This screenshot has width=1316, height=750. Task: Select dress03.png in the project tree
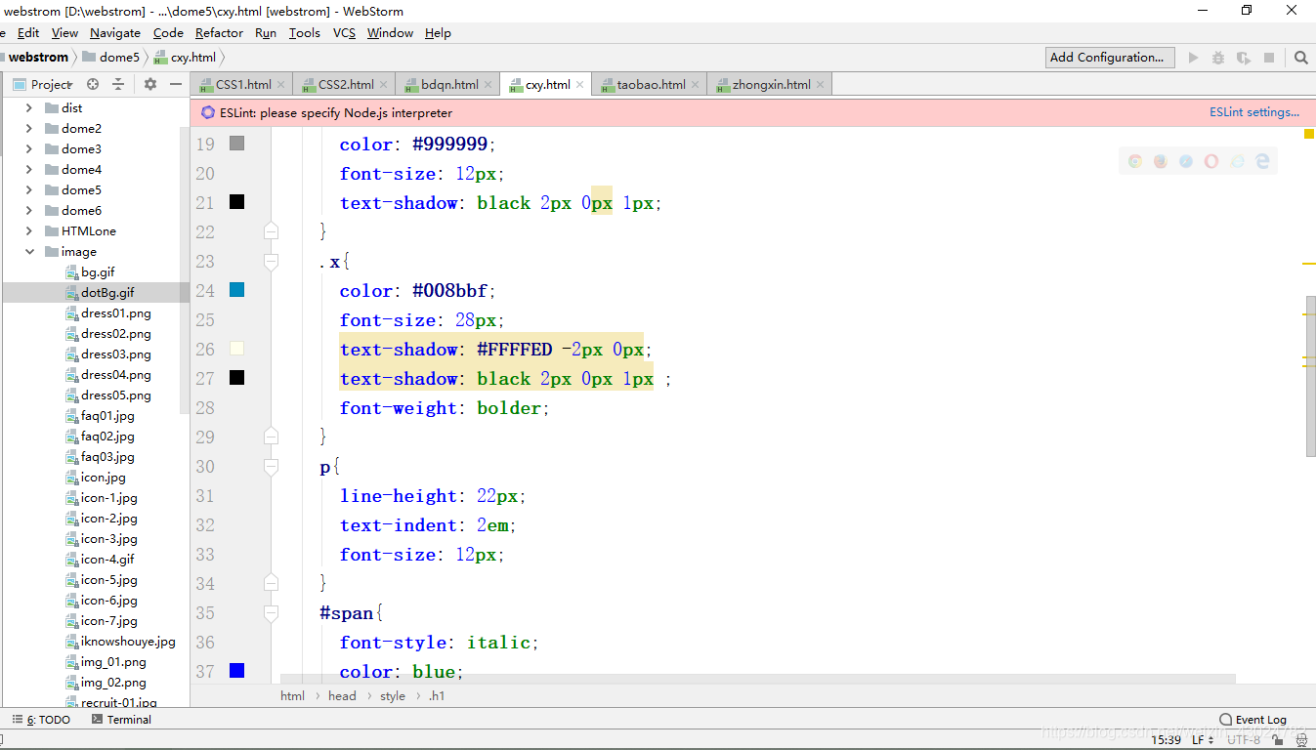coord(116,354)
